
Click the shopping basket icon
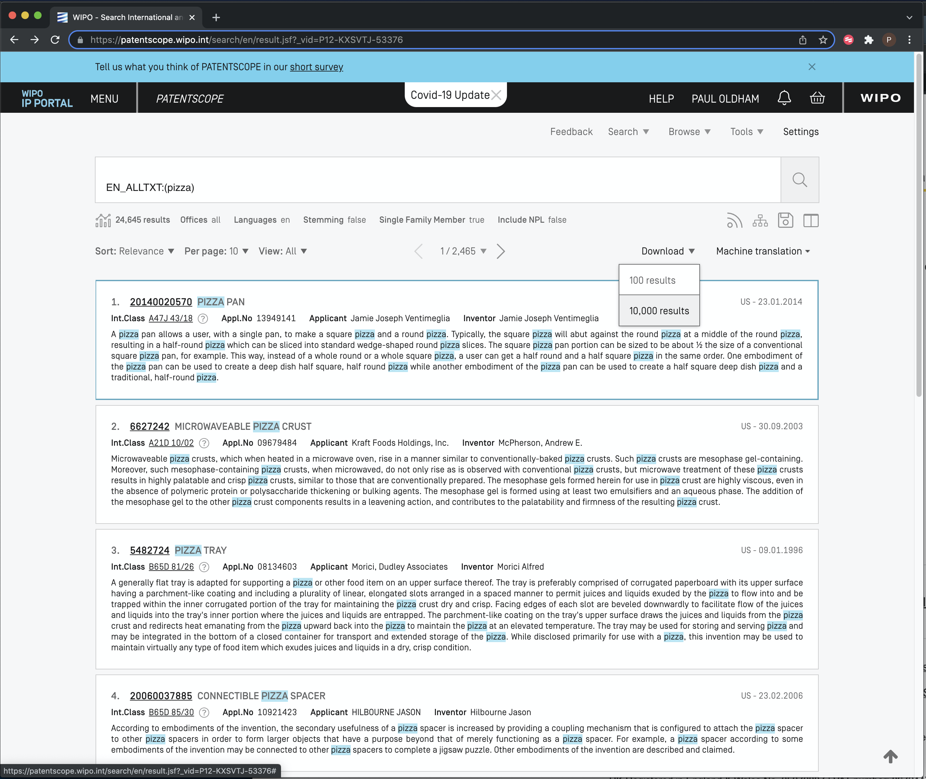(818, 98)
